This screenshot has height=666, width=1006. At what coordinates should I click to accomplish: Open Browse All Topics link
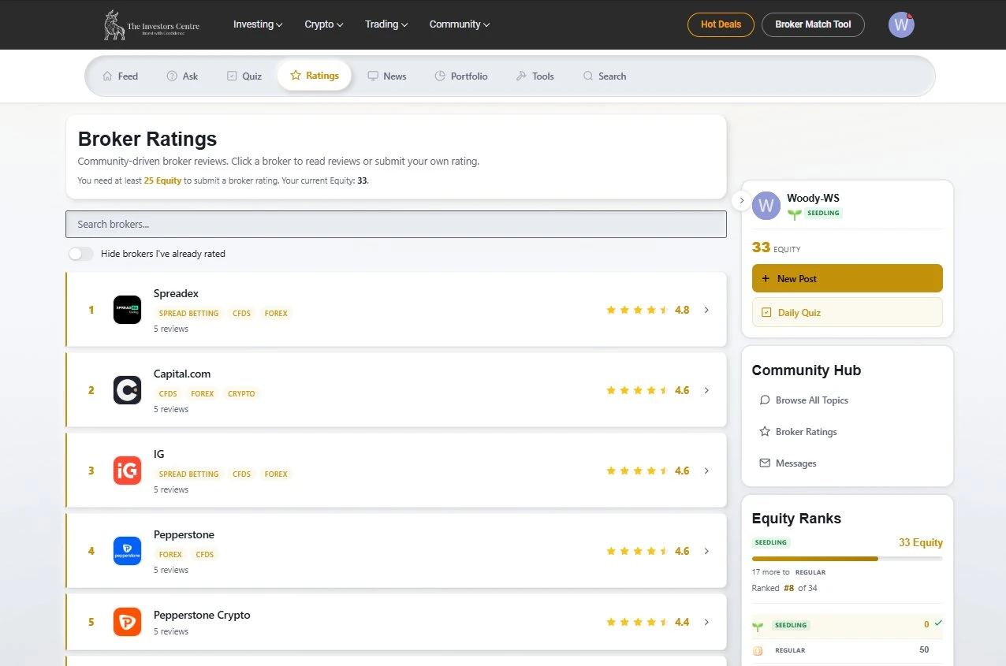click(804, 400)
